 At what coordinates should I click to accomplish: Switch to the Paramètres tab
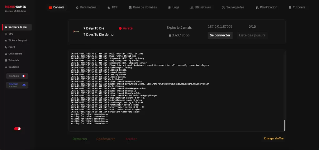click(x=86, y=7)
